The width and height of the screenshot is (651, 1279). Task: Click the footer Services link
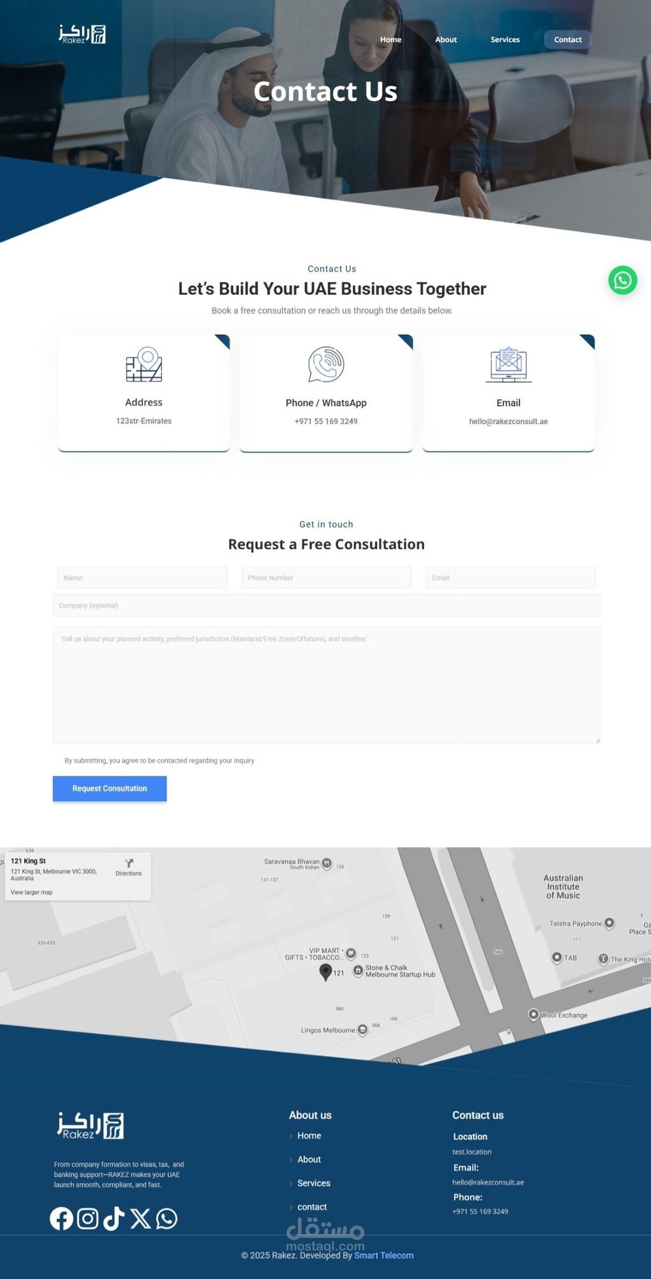pyautogui.click(x=314, y=1183)
